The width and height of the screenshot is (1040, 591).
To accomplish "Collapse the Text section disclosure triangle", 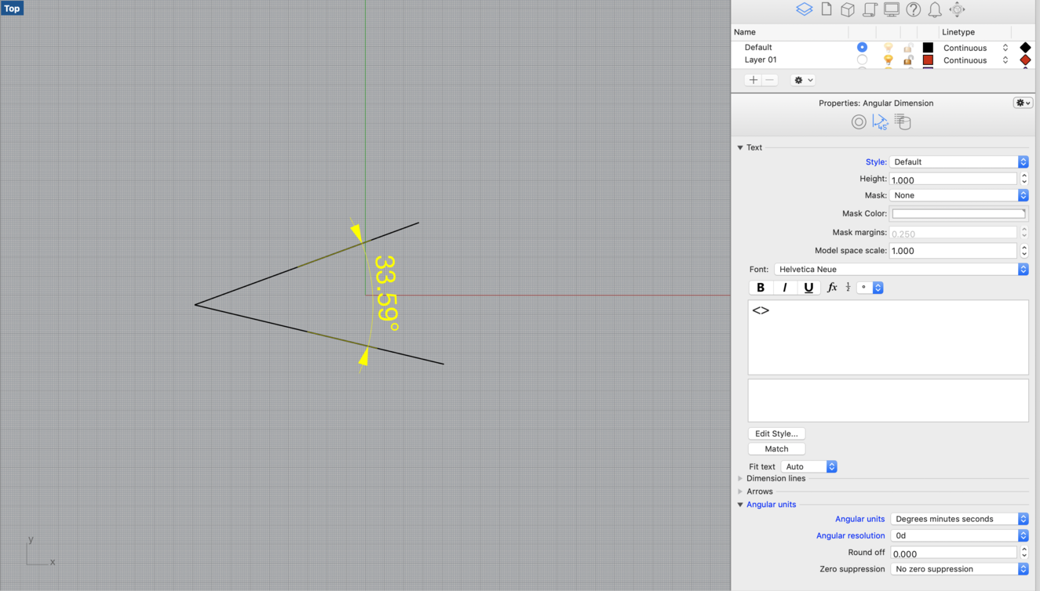I will [x=740, y=147].
